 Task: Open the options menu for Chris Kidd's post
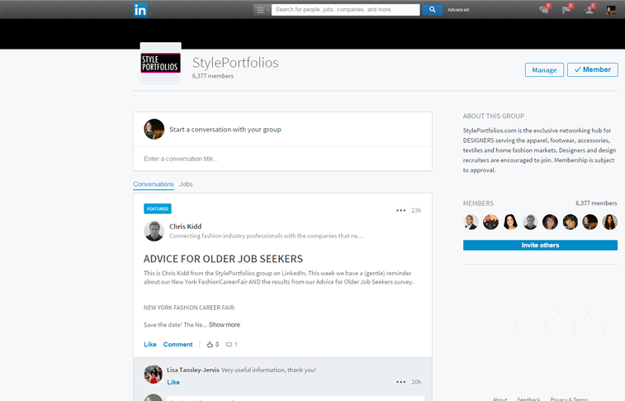[400, 210]
